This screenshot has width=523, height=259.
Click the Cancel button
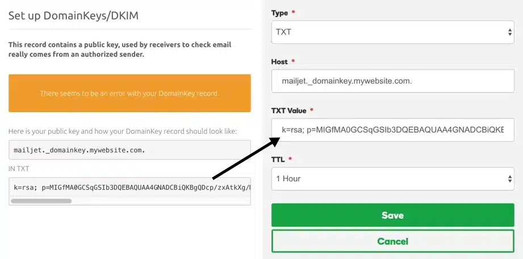[392, 241]
